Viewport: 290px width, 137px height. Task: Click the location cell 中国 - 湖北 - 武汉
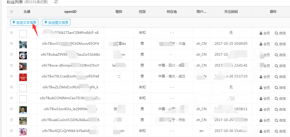[x=172, y=76]
